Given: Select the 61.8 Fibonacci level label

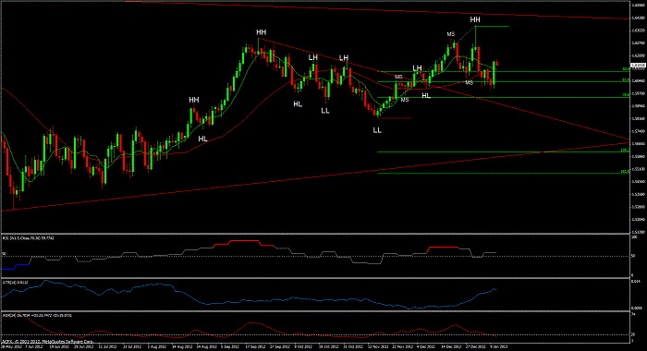Looking at the screenshot, I should [626, 80].
